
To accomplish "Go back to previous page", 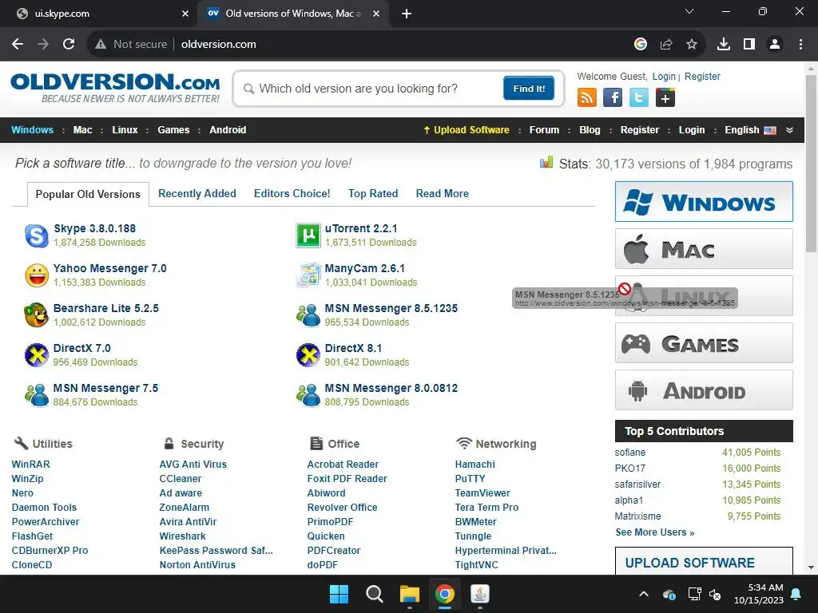I will [18, 45].
